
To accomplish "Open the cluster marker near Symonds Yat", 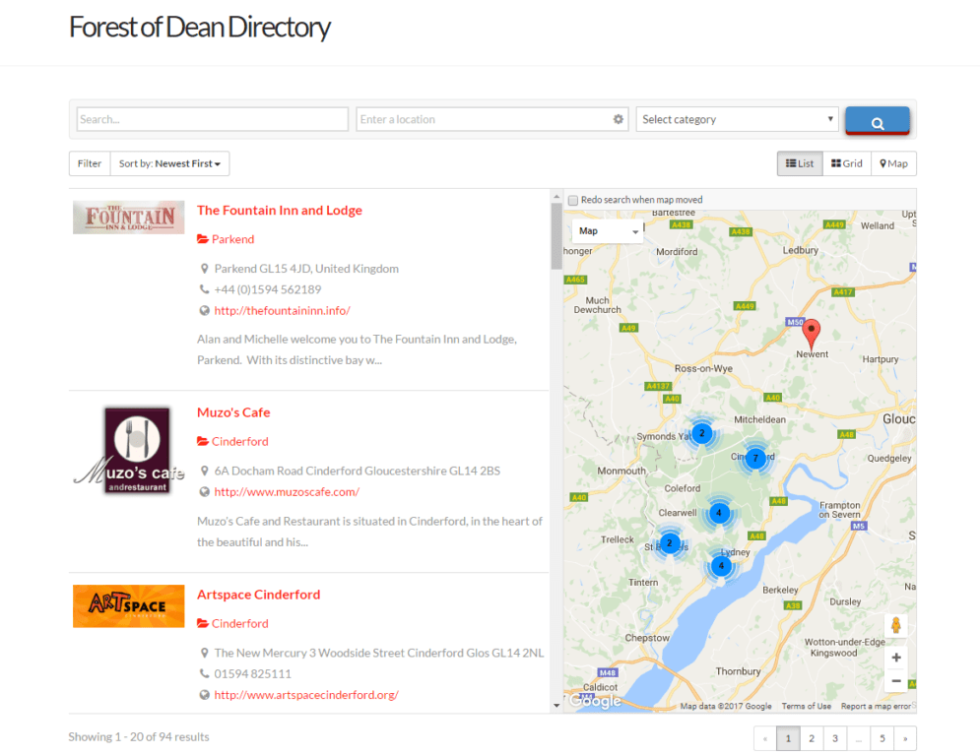I will pos(702,433).
